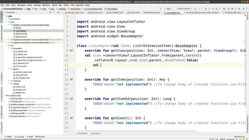Collapse the Gradle Scripts node
The width and height of the screenshot is (249, 140).
4,96
